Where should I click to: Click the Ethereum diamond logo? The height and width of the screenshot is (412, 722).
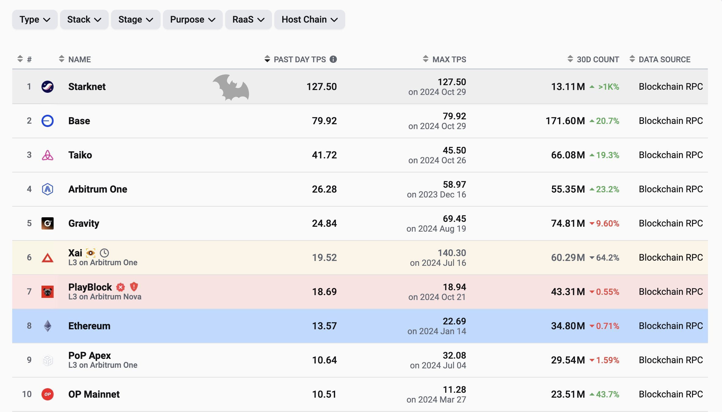pyautogui.click(x=48, y=326)
